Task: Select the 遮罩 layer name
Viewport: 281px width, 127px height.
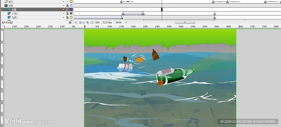Action: pyautogui.click(x=11, y=6)
